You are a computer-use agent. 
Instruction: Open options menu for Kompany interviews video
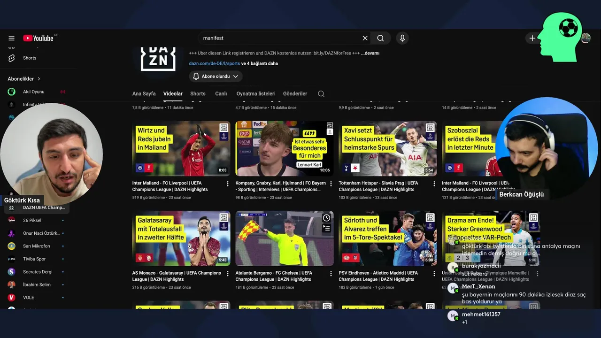click(331, 184)
